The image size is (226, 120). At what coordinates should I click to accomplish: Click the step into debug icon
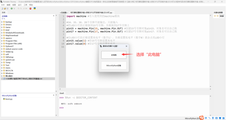tap(21, 8)
